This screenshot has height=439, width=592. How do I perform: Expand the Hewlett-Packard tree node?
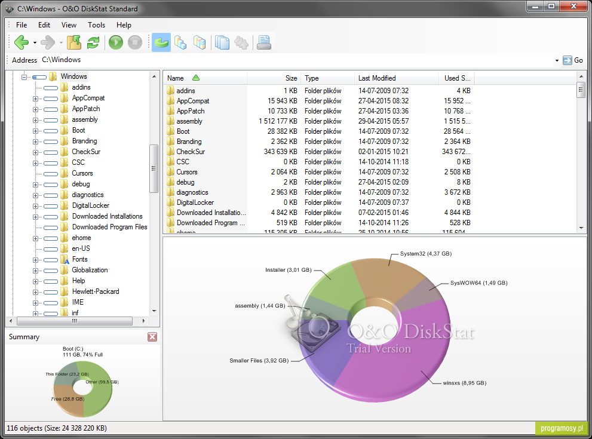(x=35, y=292)
